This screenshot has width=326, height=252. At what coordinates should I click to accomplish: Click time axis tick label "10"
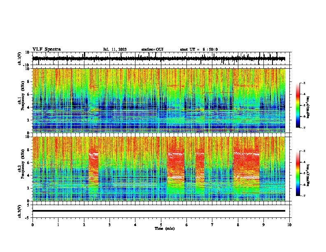(289, 225)
